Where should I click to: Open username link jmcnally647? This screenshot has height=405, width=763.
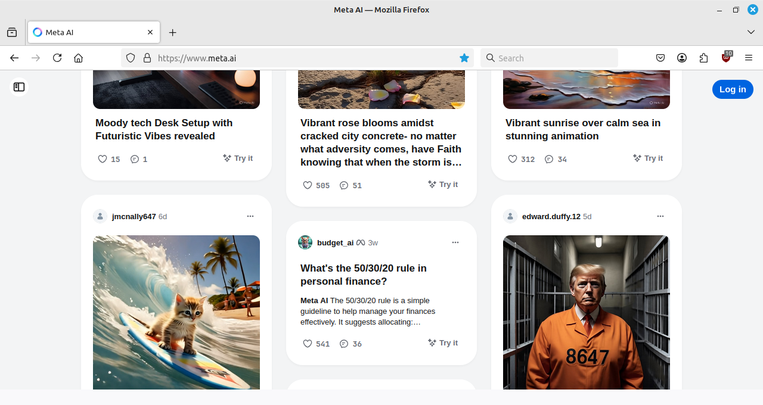(x=134, y=217)
